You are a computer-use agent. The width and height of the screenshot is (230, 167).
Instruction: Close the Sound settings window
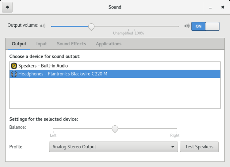coord(223,7)
